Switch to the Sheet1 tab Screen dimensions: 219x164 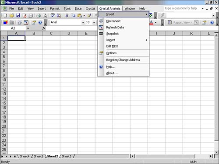(x=39, y=157)
